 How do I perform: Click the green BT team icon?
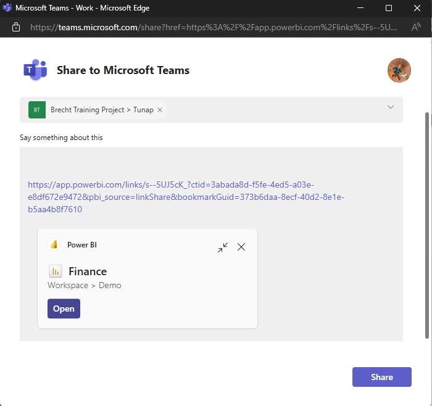click(x=37, y=110)
